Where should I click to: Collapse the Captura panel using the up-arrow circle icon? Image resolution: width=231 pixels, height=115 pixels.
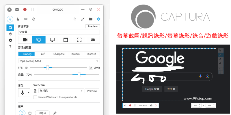(9, 10)
